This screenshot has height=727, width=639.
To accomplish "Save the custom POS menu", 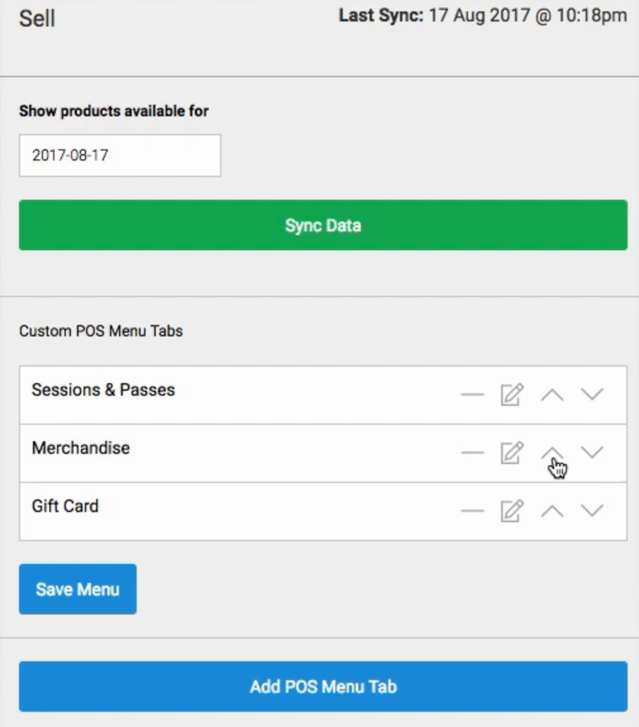I will click(x=77, y=589).
